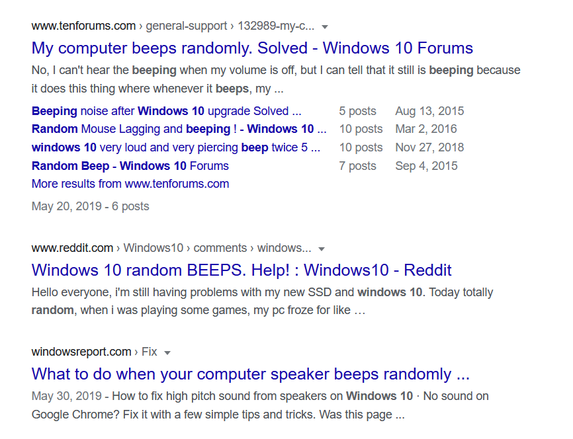Open the tenforums result options dropdown arrow
The width and height of the screenshot is (573, 439).
pos(325,27)
